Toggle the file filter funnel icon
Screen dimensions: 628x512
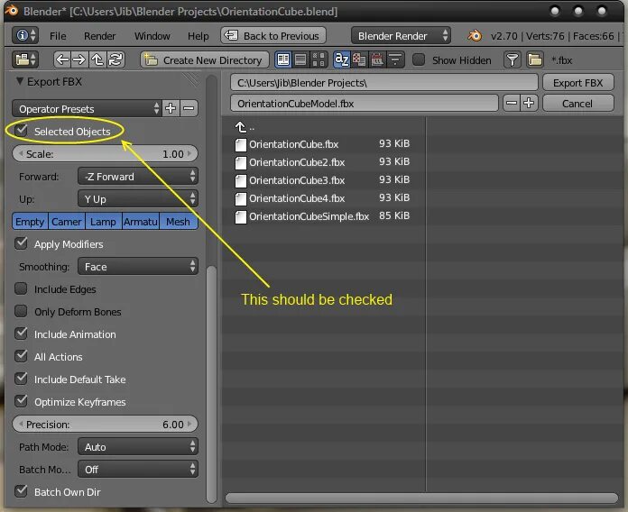(x=513, y=60)
